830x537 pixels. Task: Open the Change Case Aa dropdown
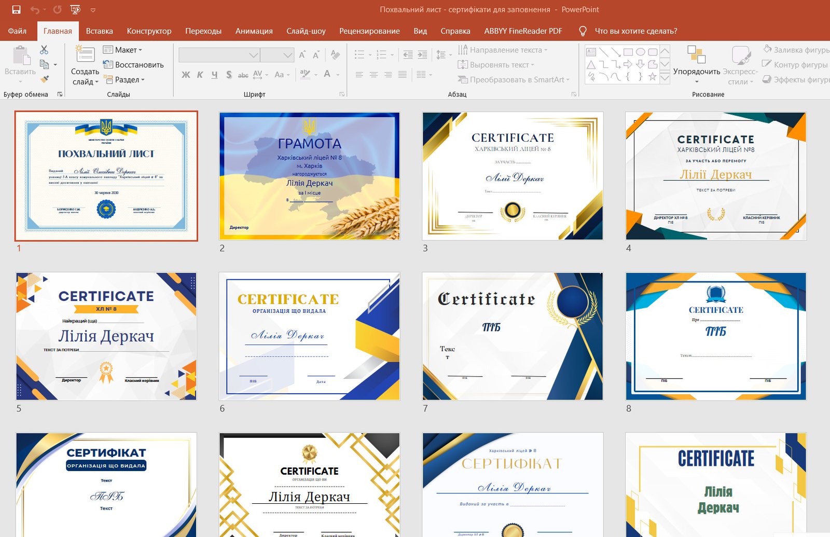tap(282, 75)
